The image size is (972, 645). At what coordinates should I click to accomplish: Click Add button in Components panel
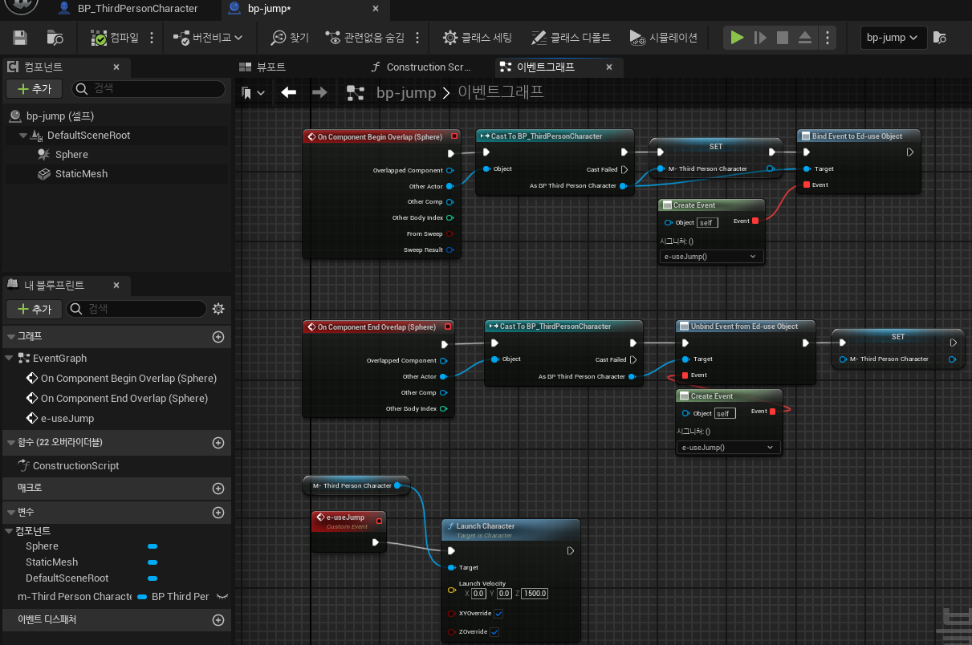34,89
